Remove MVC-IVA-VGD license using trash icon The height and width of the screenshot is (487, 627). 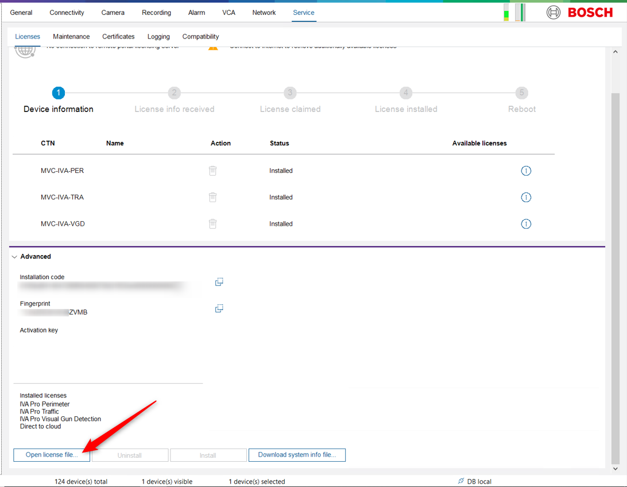coord(212,224)
